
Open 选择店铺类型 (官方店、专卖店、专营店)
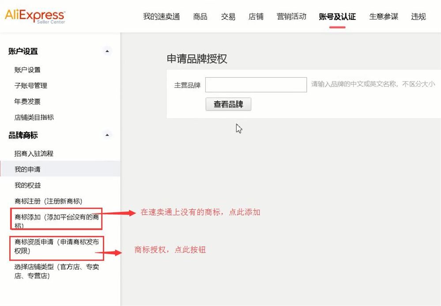click(x=57, y=271)
